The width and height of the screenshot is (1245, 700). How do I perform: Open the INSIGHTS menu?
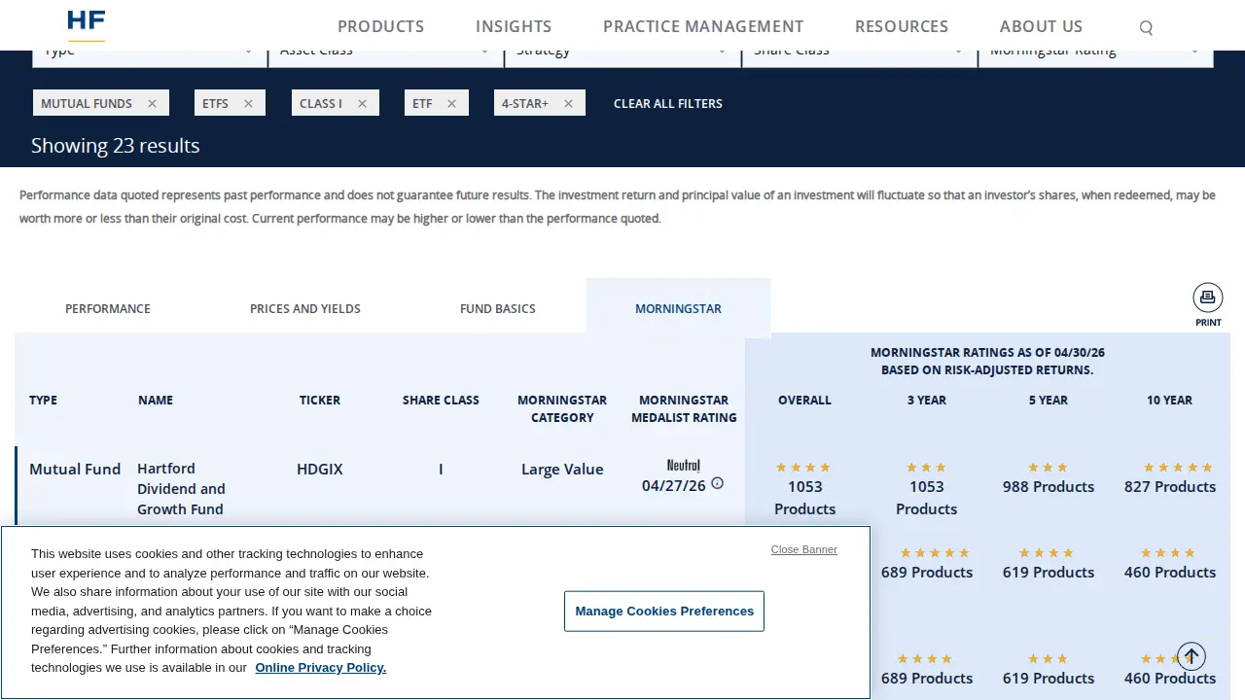click(514, 26)
